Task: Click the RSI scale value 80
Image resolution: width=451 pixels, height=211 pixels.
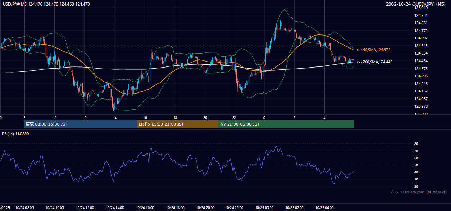Action: point(416,144)
